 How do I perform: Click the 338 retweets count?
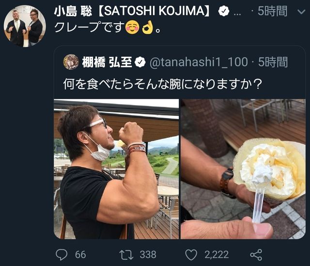tap(148, 255)
